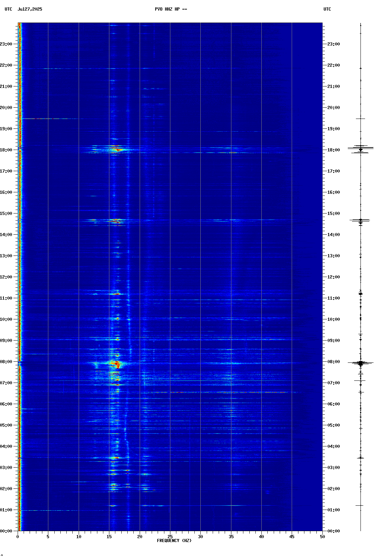Pick 22:00 on the right time axis
The width and height of the screenshot is (376, 559).
[x=334, y=65]
